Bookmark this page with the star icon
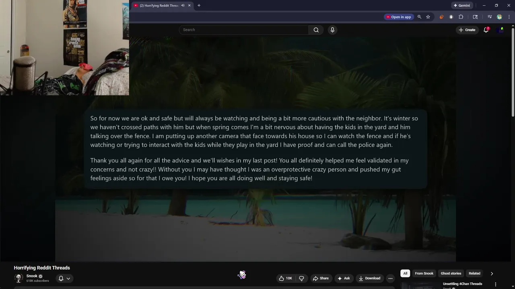 point(428,17)
